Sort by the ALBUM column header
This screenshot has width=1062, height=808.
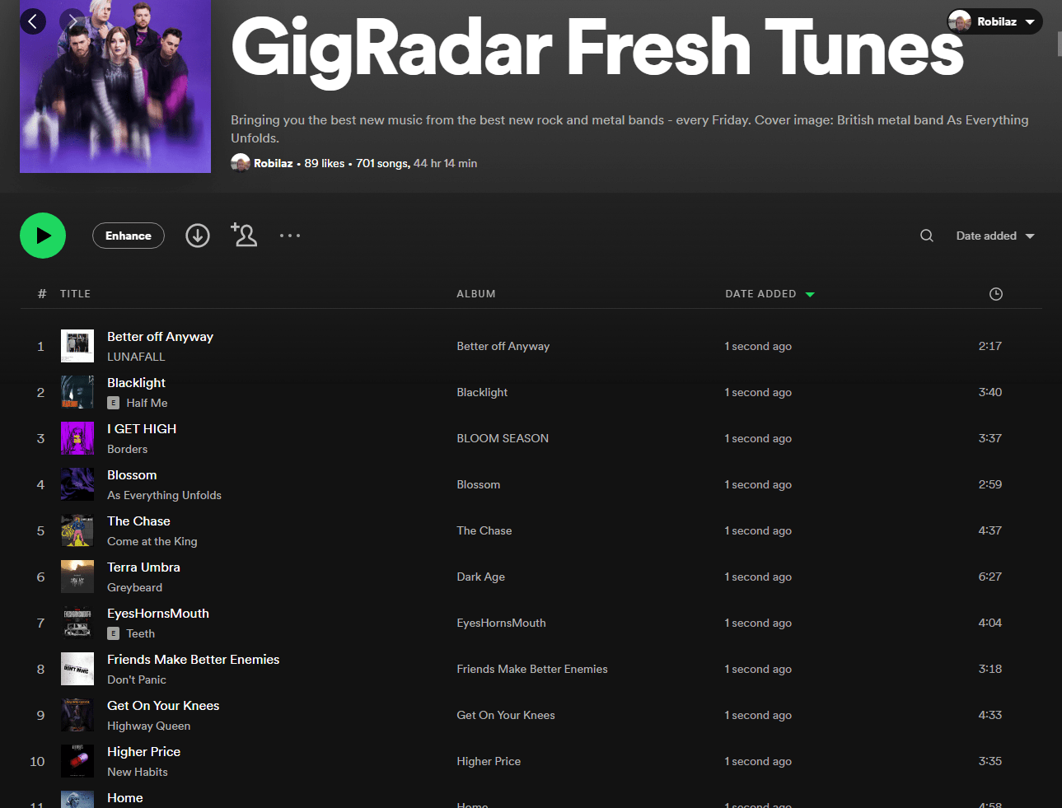(476, 294)
